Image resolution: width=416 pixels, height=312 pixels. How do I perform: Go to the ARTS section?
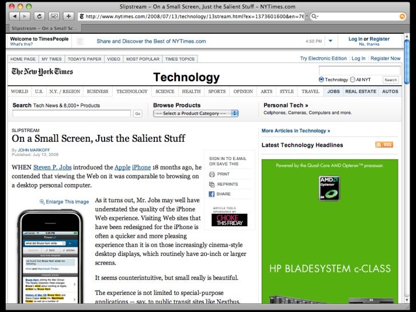click(x=266, y=91)
